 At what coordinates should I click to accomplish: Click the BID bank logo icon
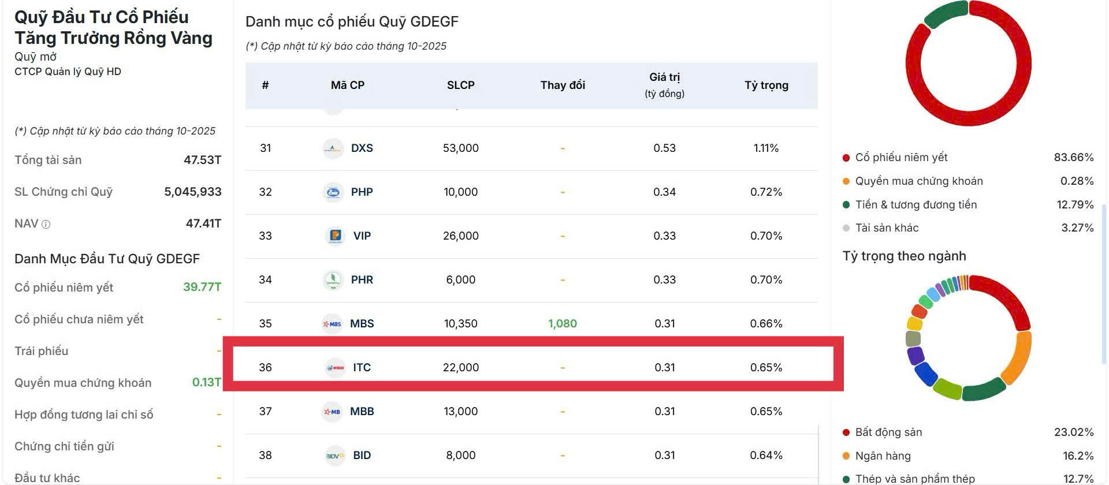334,456
